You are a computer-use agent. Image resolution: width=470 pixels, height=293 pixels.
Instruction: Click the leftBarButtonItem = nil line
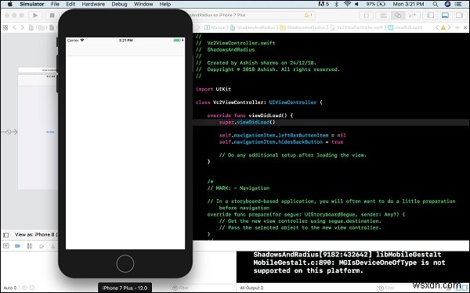pos(282,135)
